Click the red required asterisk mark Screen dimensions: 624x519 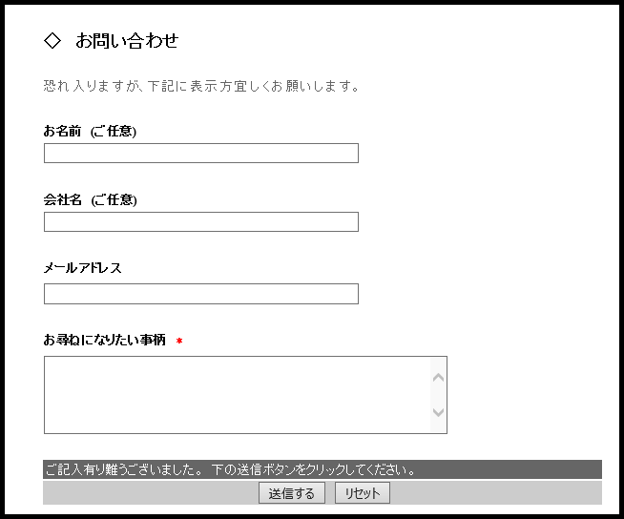pyautogui.click(x=179, y=342)
